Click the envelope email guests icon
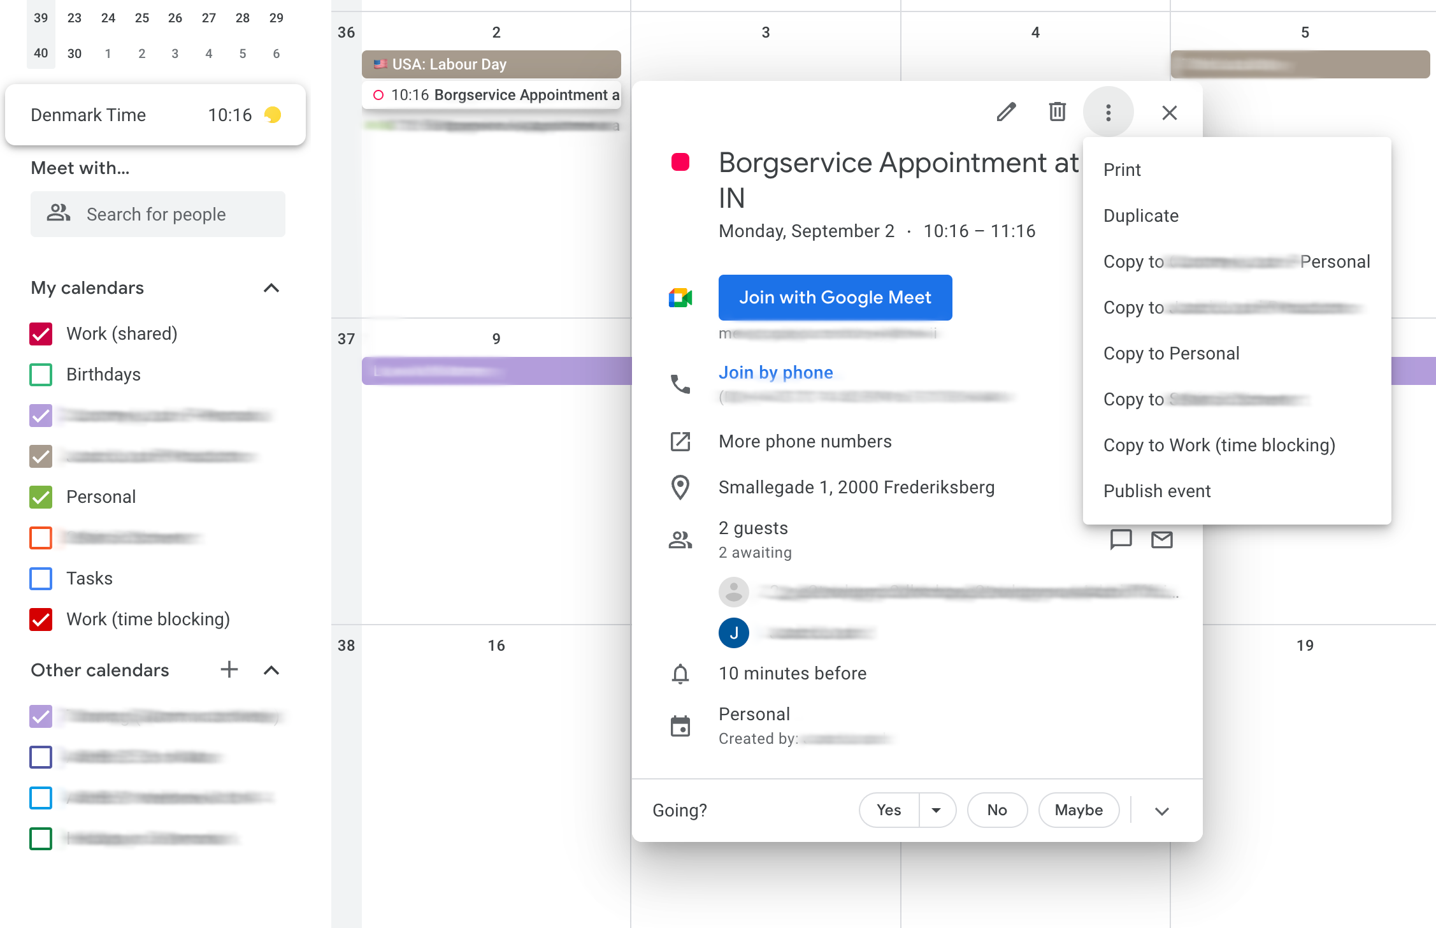The image size is (1436, 928). pos(1161,540)
